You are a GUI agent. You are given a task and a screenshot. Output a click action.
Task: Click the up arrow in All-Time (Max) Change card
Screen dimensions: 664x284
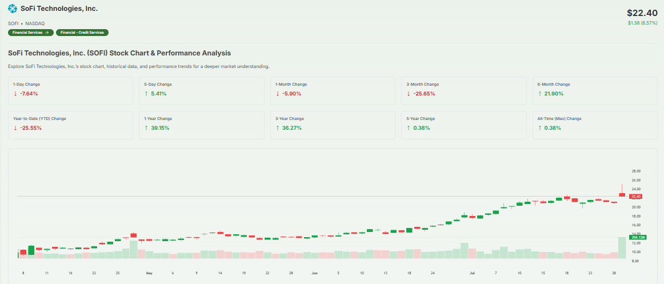tap(540, 128)
